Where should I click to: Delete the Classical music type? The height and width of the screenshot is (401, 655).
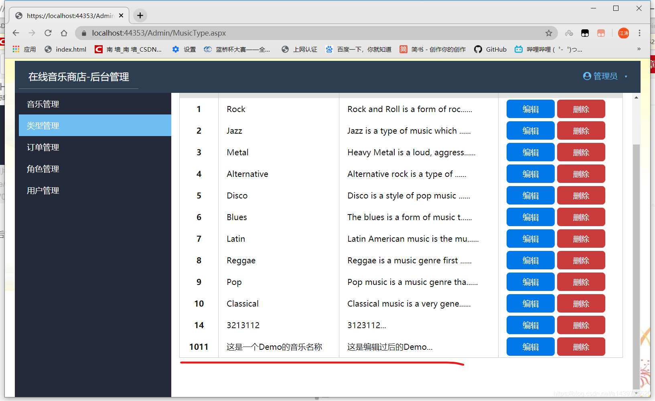click(581, 304)
